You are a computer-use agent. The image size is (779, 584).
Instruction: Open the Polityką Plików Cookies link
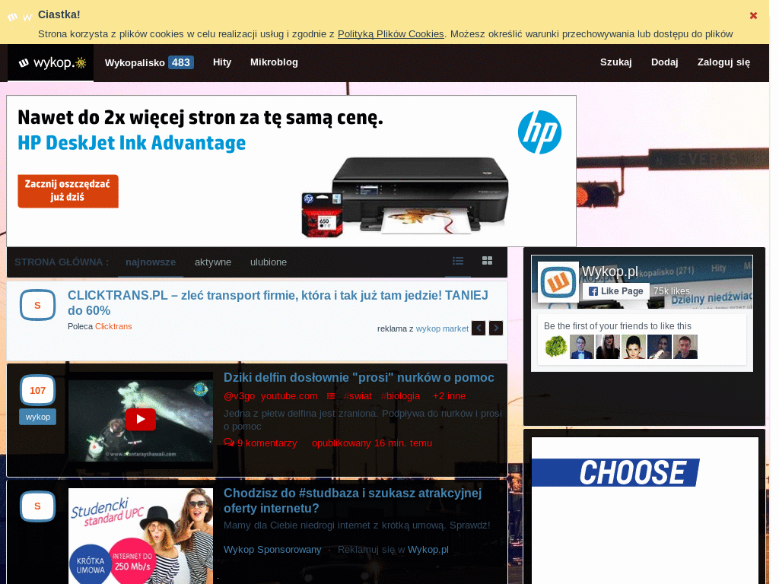[390, 33]
